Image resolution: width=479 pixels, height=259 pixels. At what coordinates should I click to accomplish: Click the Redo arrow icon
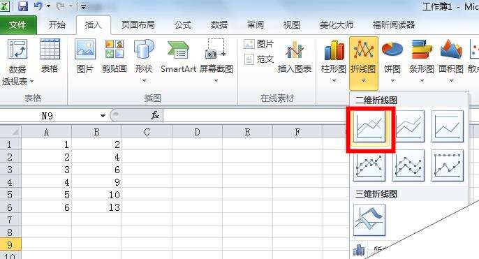pos(61,6)
